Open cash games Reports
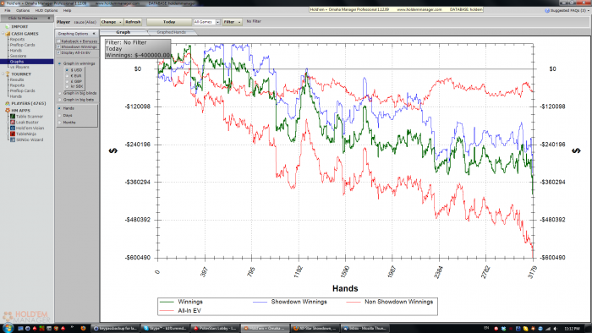The width and height of the screenshot is (592, 333). (18, 39)
